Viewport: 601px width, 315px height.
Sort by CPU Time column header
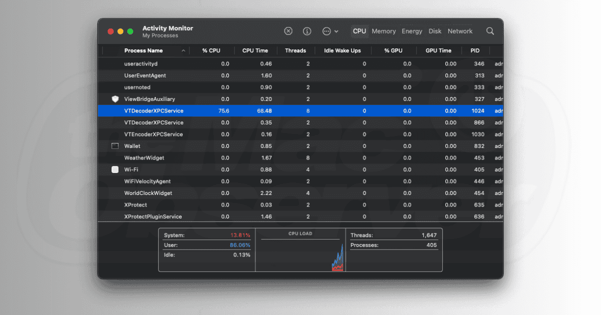[x=255, y=50]
